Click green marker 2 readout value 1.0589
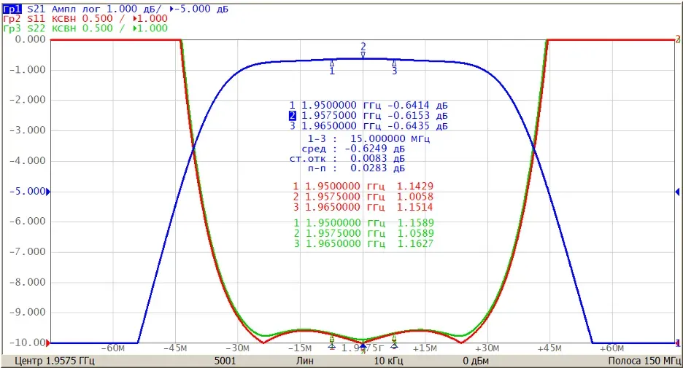The width and height of the screenshot is (683, 368). [415, 233]
